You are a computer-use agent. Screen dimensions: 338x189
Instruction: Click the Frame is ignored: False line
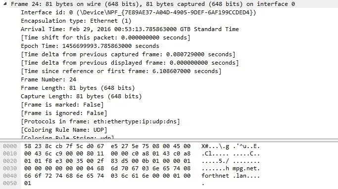point(64,113)
